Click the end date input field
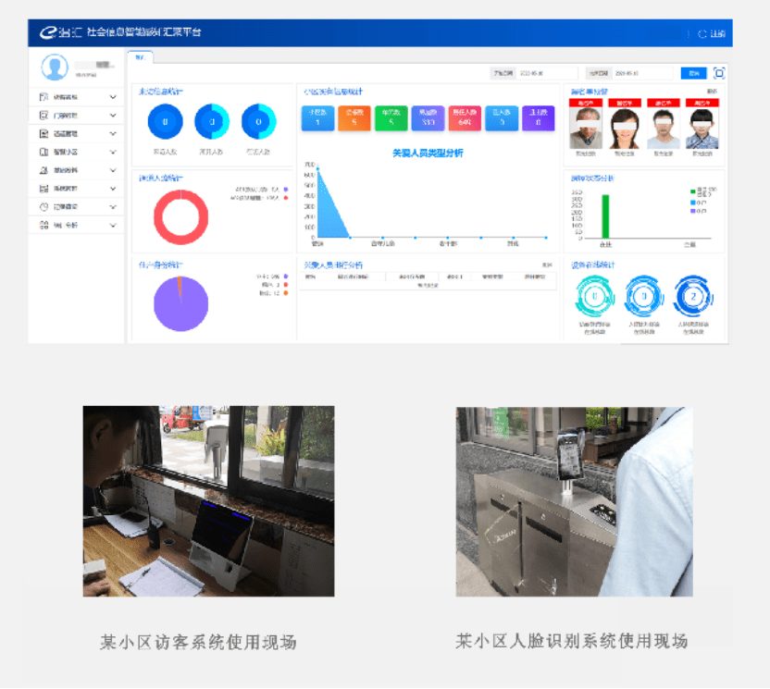This screenshot has height=689, width=770. point(642,73)
